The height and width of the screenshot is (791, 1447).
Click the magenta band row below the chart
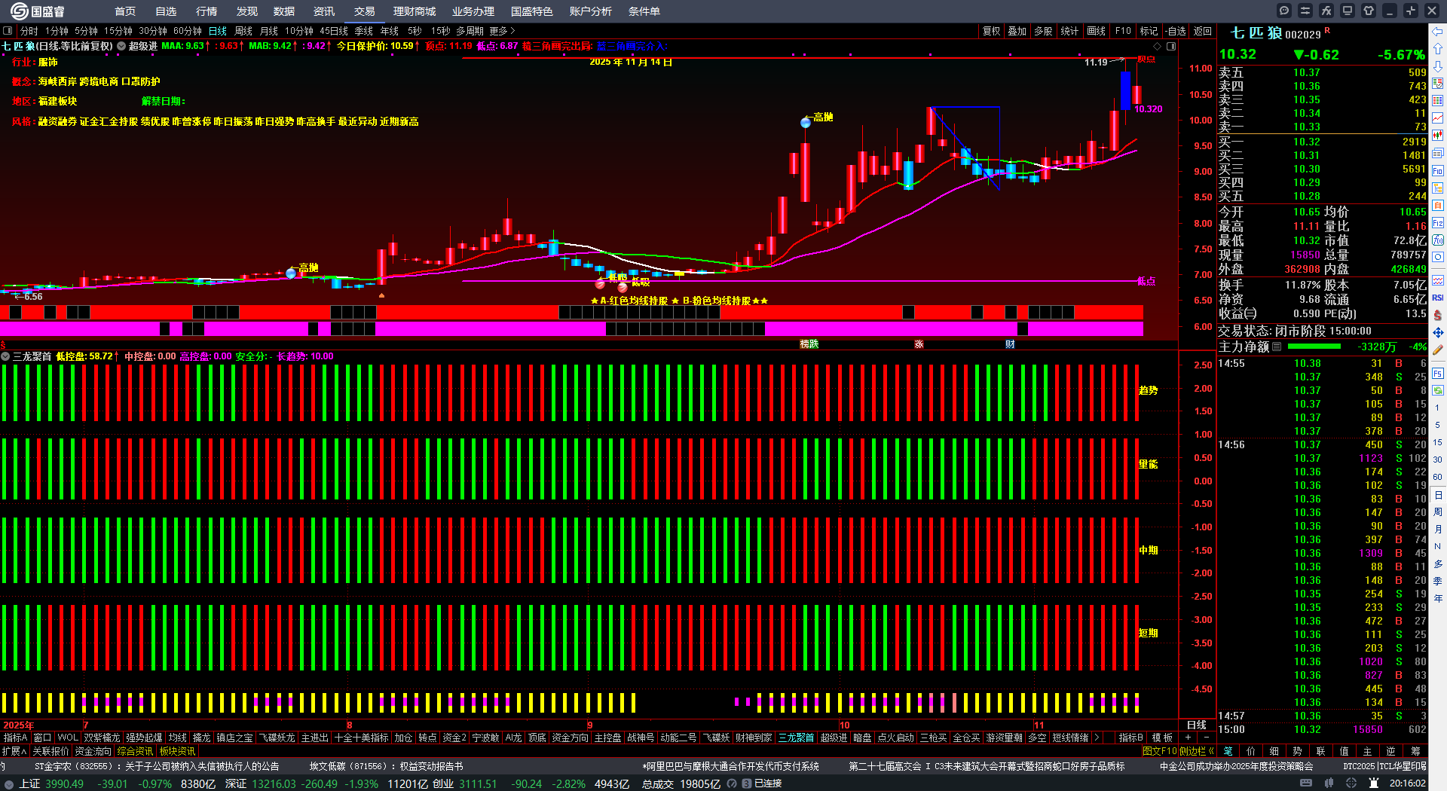point(571,328)
